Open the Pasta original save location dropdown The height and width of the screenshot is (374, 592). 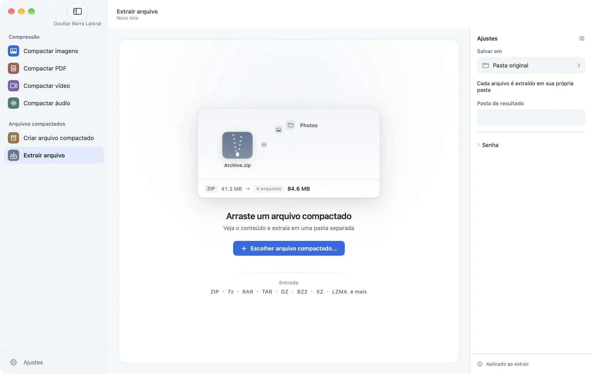click(x=531, y=65)
